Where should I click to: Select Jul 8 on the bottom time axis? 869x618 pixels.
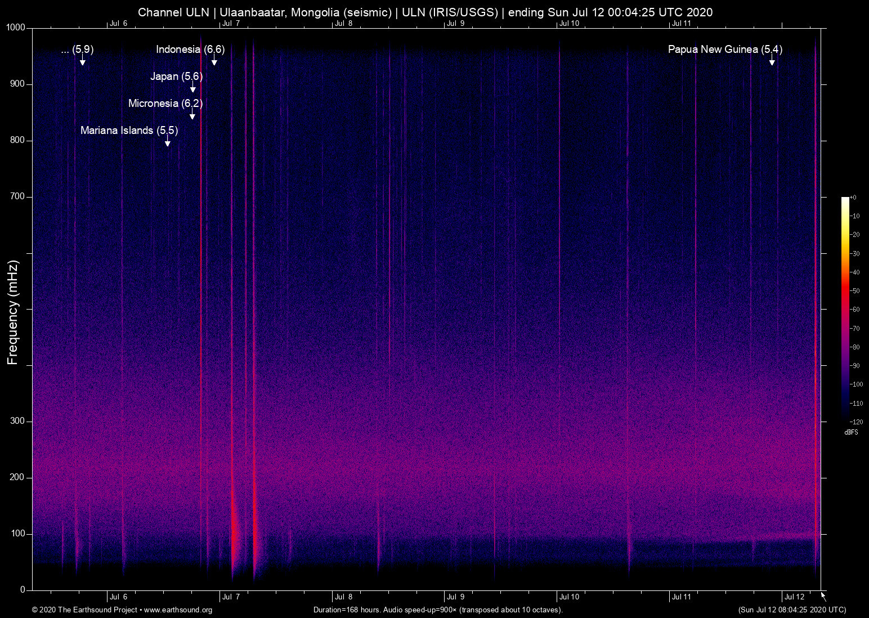point(343,597)
